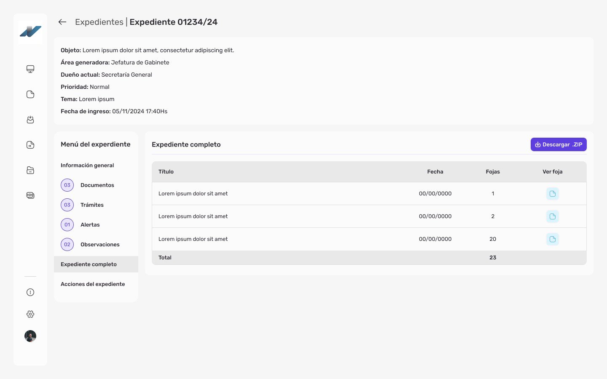Click the Descargar .ZIP button
Viewport: 607px width, 379px height.
coord(558,144)
